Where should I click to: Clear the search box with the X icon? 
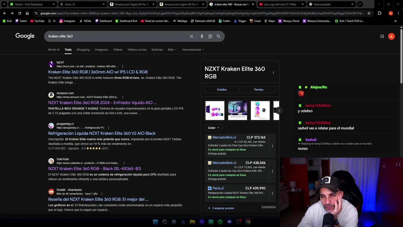coord(191,36)
